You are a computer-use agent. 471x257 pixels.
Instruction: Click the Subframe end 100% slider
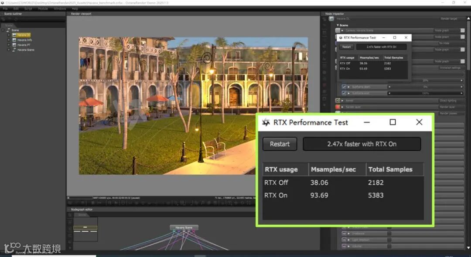click(x=425, y=93)
